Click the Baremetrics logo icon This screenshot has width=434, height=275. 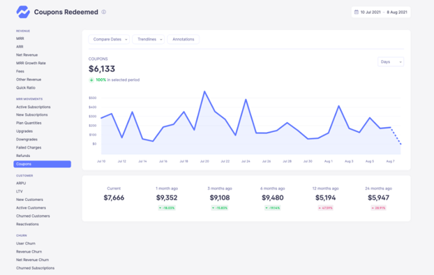23,12
